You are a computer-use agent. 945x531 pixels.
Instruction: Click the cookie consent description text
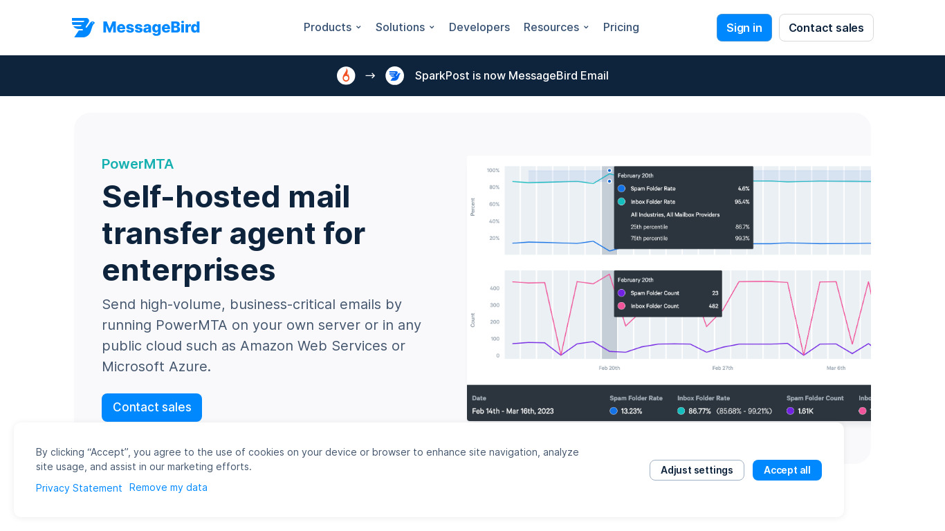308,459
